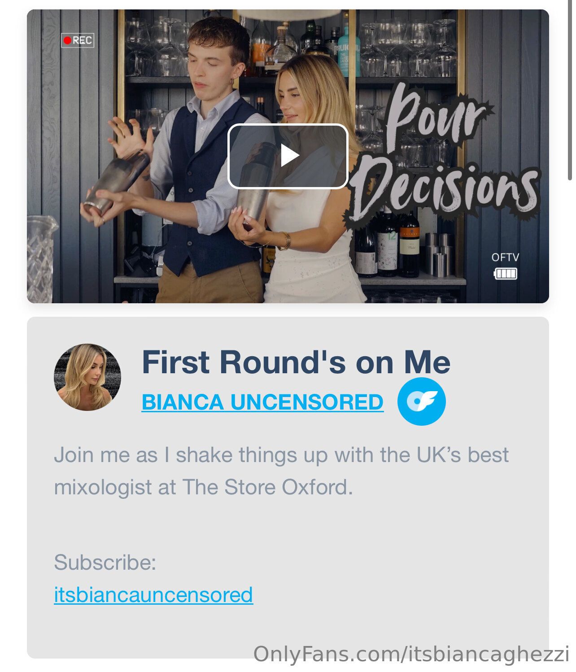Click the OFTV label on video

pos(505,257)
